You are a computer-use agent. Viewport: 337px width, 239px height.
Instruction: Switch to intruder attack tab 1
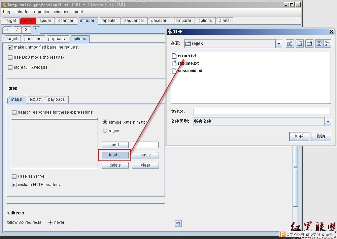point(7,30)
